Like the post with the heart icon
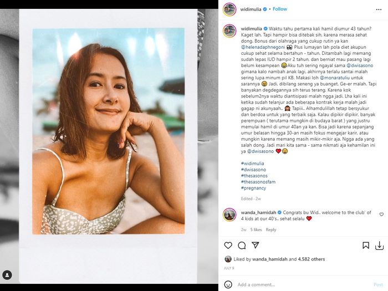 coord(228,245)
